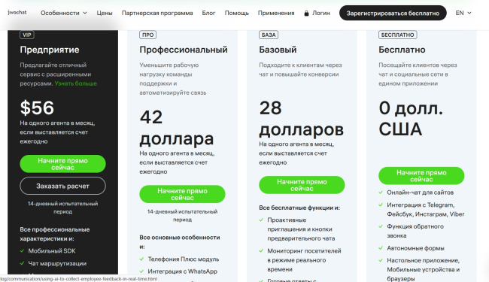
Task: Expand the Особенности dropdown menu
Action: (x=64, y=13)
